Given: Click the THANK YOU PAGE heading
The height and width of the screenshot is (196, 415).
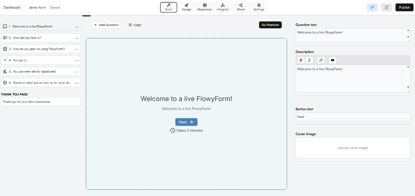Looking at the screenshot, I should [x=15, y=94].
